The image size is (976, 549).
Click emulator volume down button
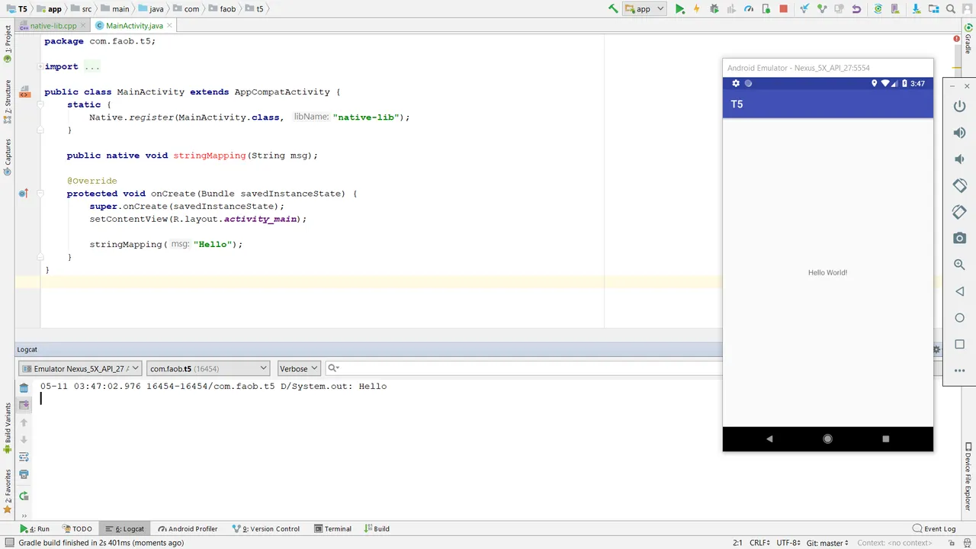pos(959,159)
